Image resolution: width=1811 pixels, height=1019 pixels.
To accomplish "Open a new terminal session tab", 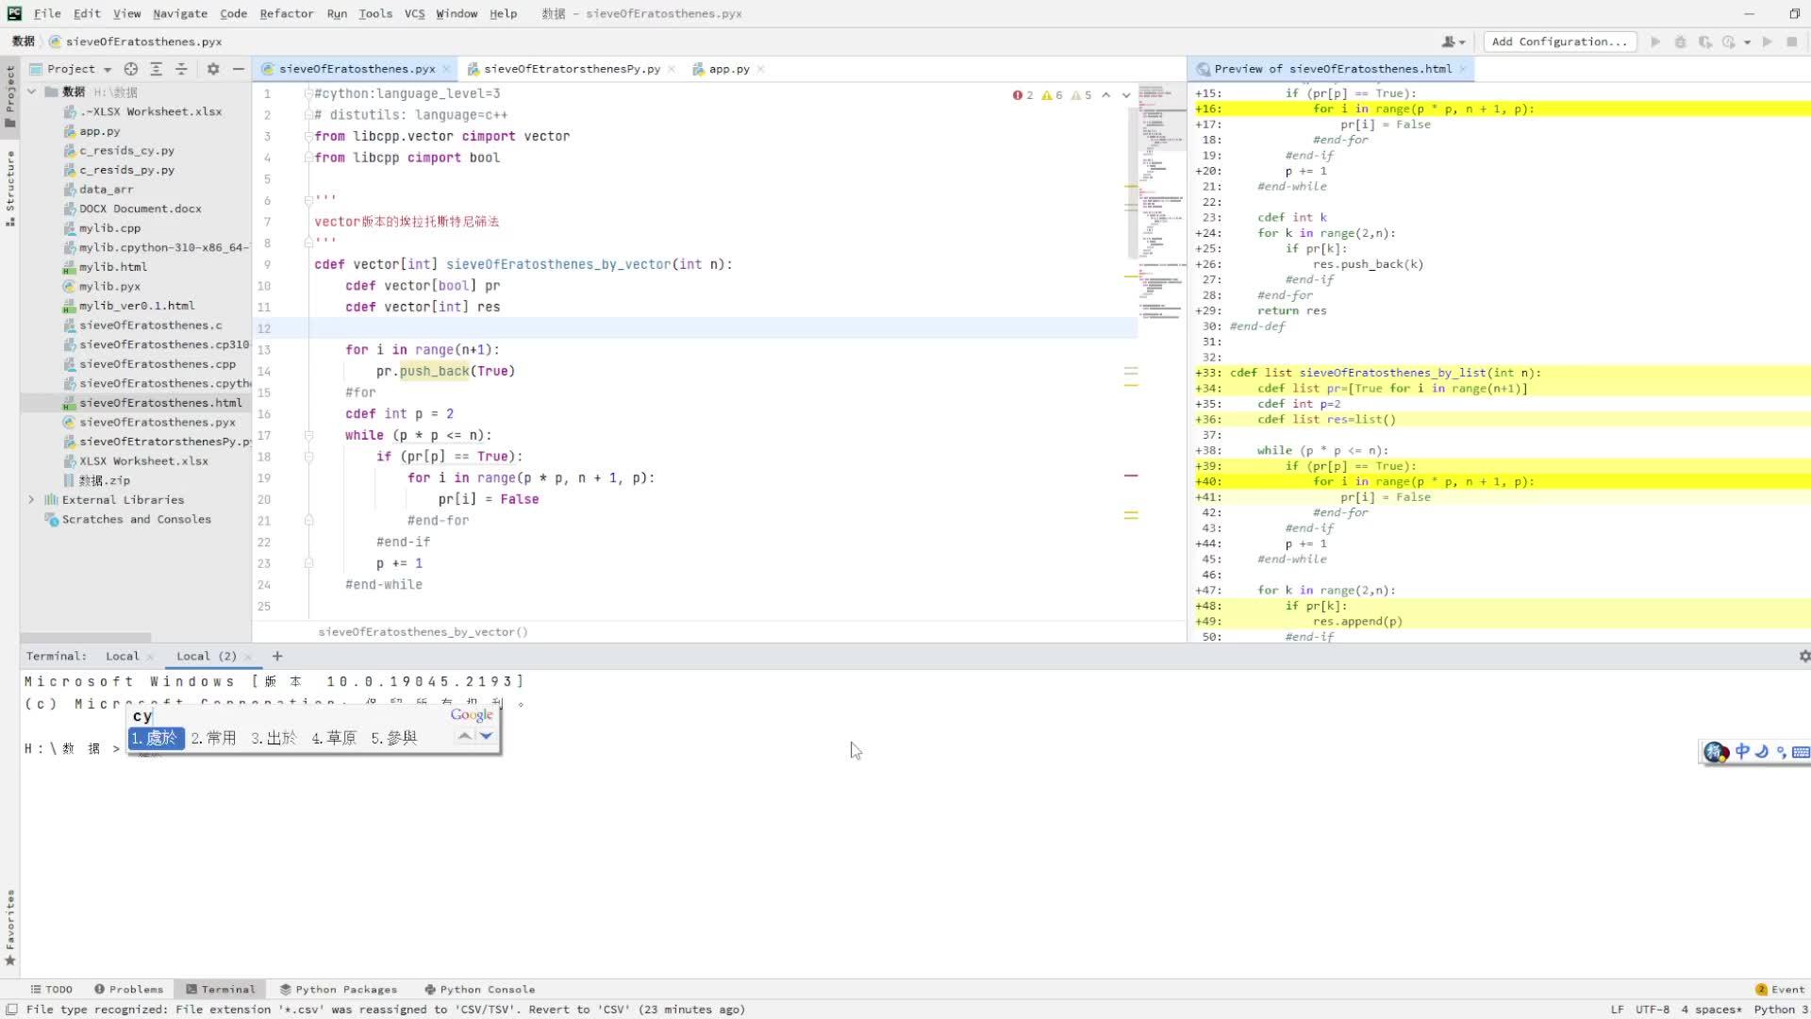I will (x=277, y=656).
